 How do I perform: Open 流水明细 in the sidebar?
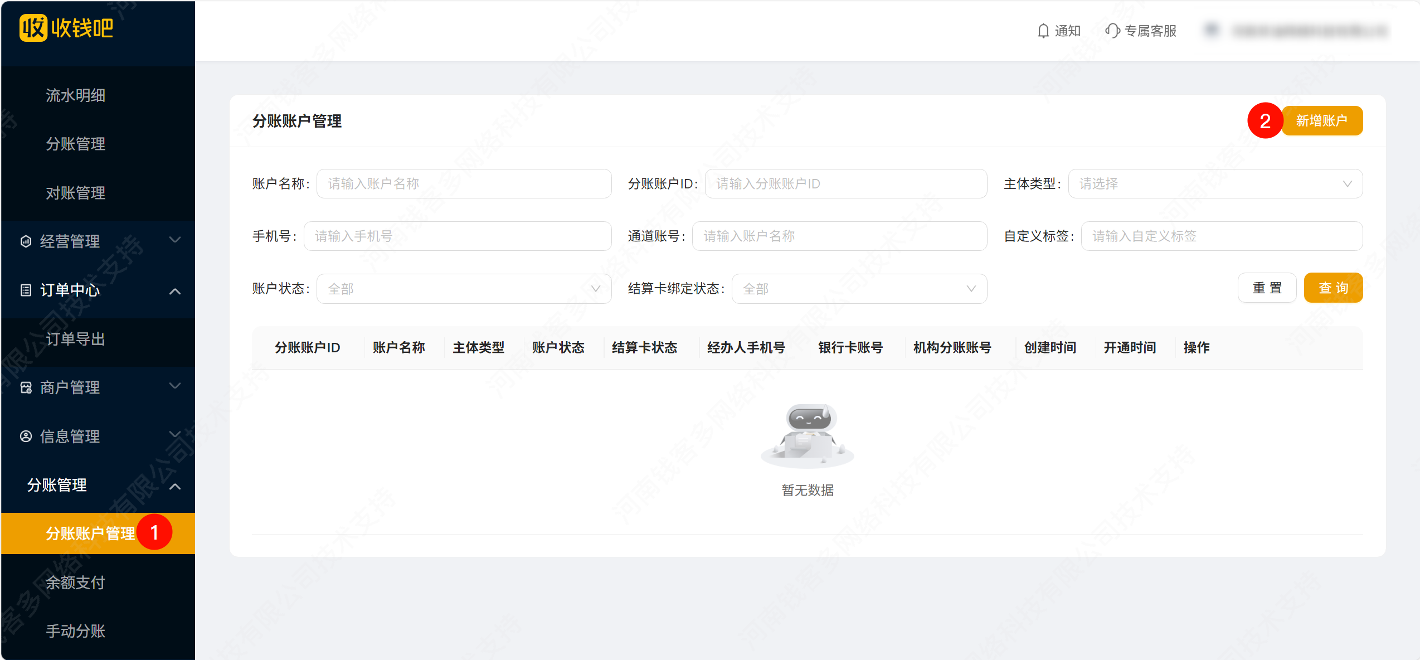[x=75, y=95]
